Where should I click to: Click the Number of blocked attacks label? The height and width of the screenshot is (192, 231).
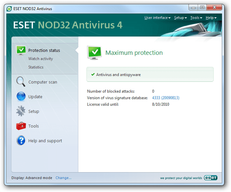tap(111, 91)
